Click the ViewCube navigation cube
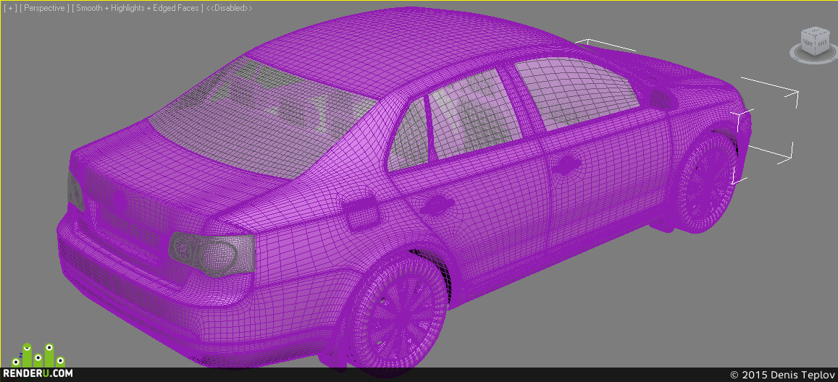The image size is (838, 382). click(x=815, y=41)
